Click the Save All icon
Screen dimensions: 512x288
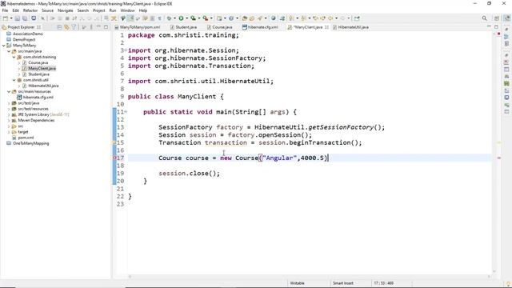click(x=25, y=18)
